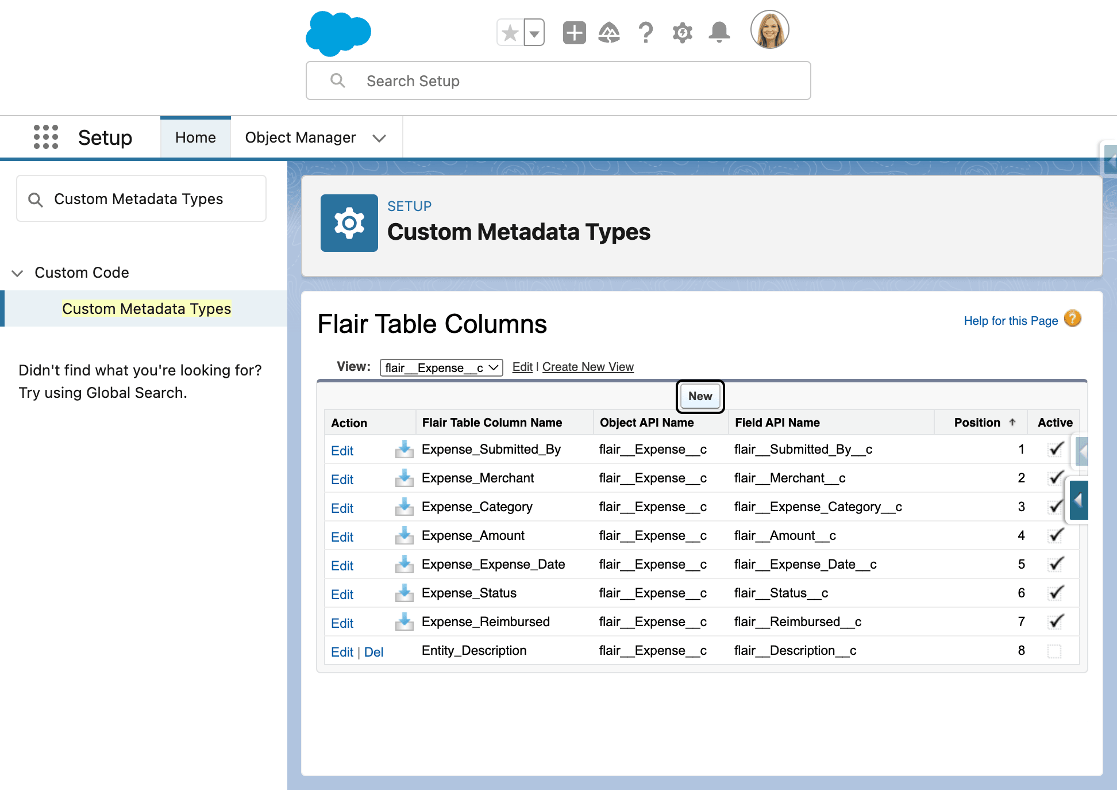Open the Notifications bell icon
This screenshot has width=1117, height=790.
point(719,33)
